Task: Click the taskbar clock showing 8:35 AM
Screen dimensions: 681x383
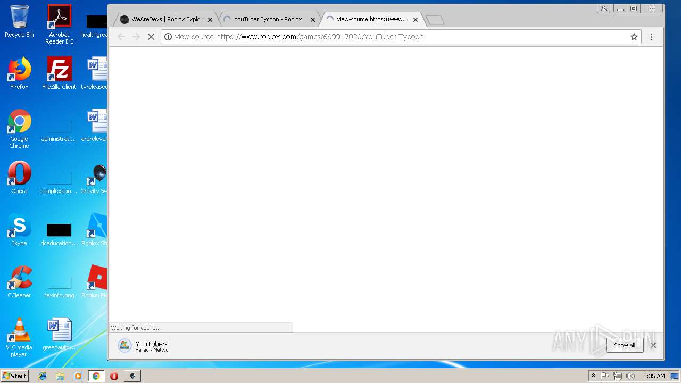Action: [x=654, y=376]
